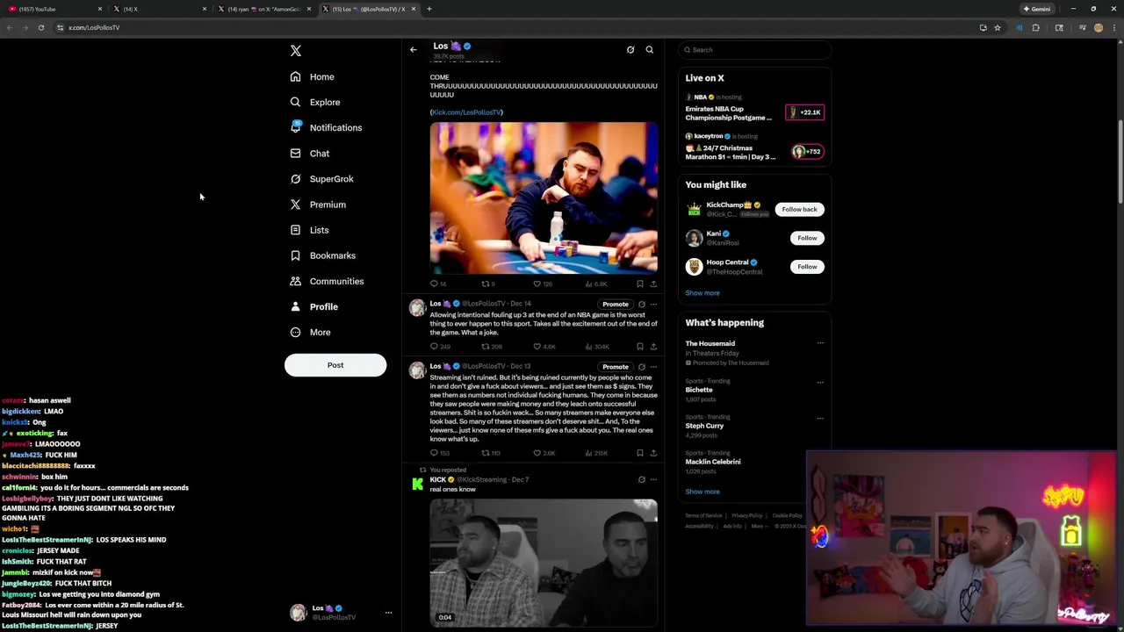Open the poker table photo
The image size is (1124, 632).
click(544, 197)
